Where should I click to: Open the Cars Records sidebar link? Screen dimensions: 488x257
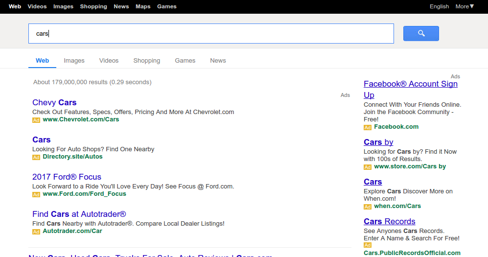coord(389,221)
